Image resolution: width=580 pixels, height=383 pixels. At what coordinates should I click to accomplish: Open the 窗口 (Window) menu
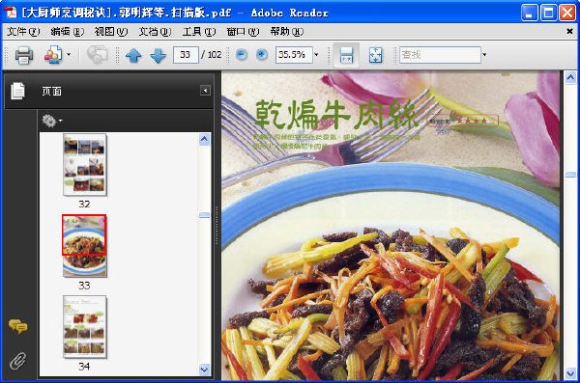point(243,32)
